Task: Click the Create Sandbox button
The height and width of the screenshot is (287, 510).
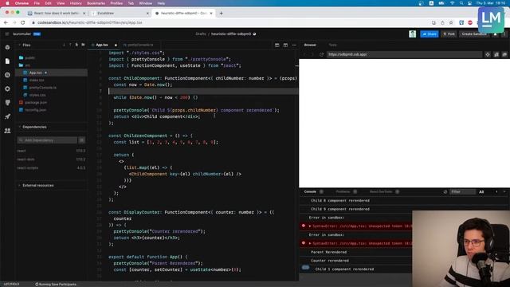Action: pos(473,33)
